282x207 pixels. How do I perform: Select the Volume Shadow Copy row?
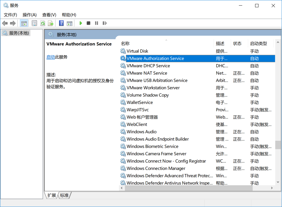point(197,95)
